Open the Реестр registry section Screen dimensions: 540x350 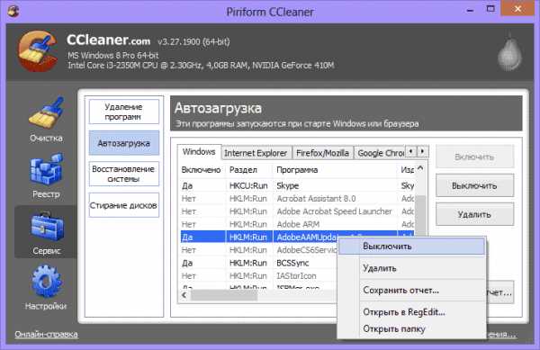point(46,175)
